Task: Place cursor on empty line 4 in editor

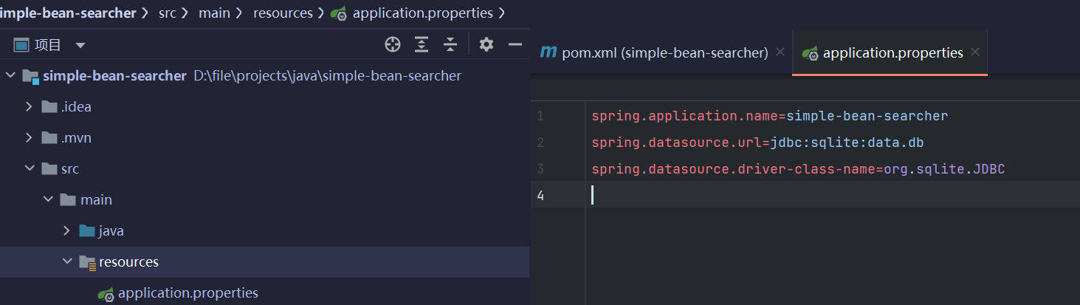Action: pyautogui.click(x=738, y=196)
